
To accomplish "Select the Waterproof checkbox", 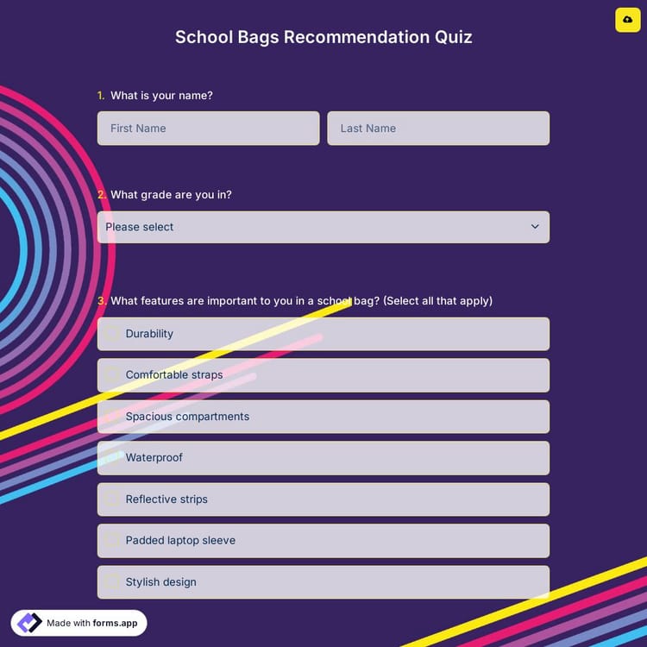I will 112,458.
